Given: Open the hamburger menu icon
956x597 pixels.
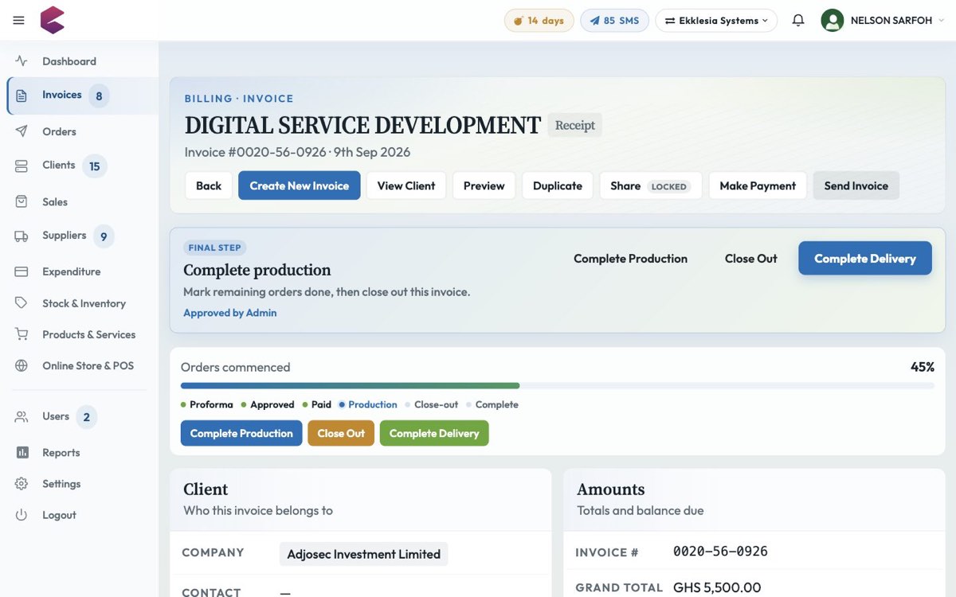Looking at the screenshot, I should (19, 21).
